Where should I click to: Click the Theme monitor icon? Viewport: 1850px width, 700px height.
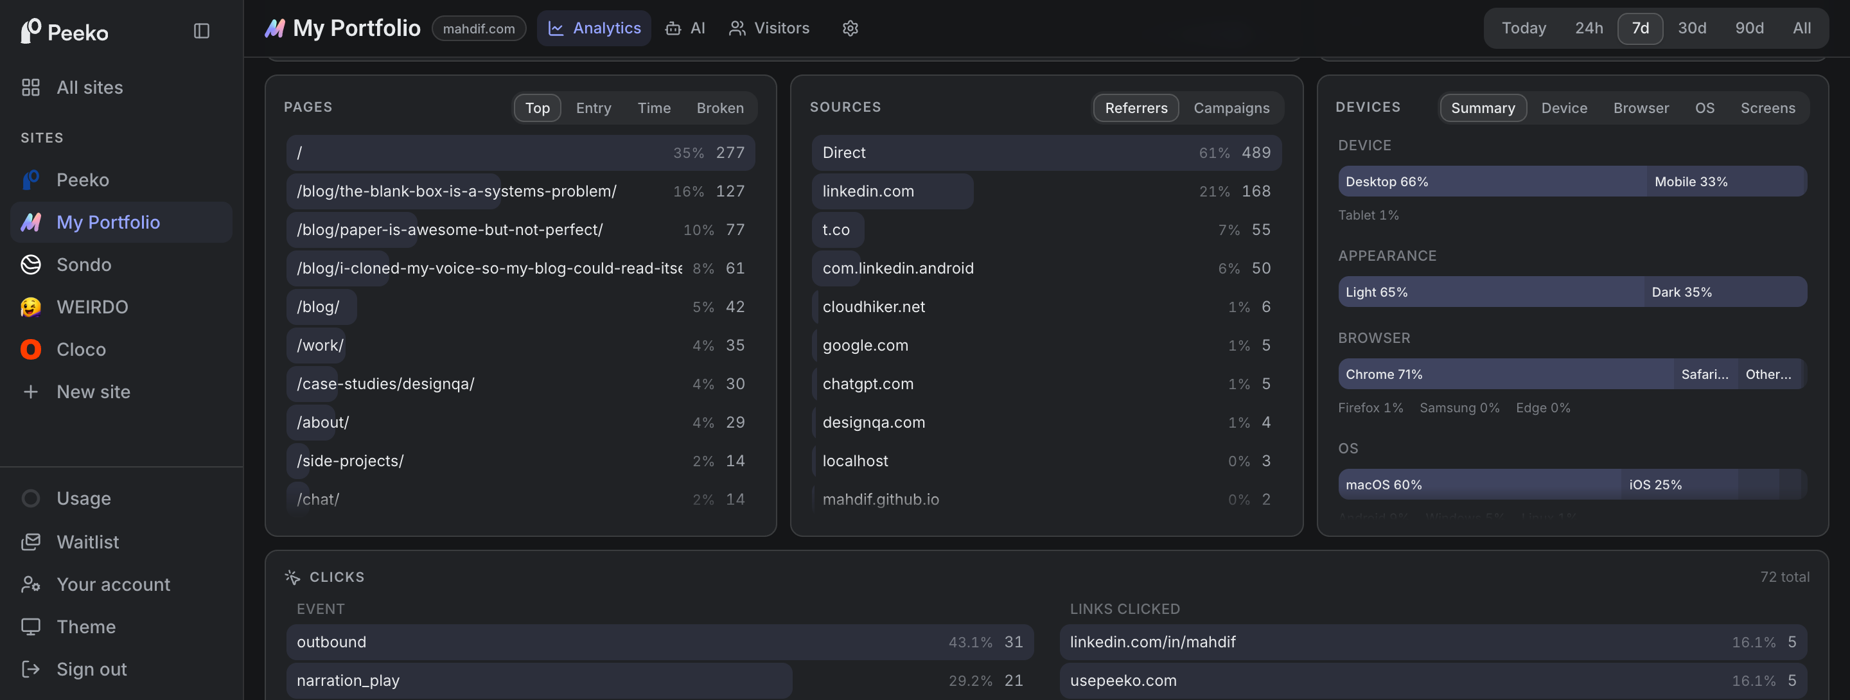pyautogui.click(x=31, y=626)
